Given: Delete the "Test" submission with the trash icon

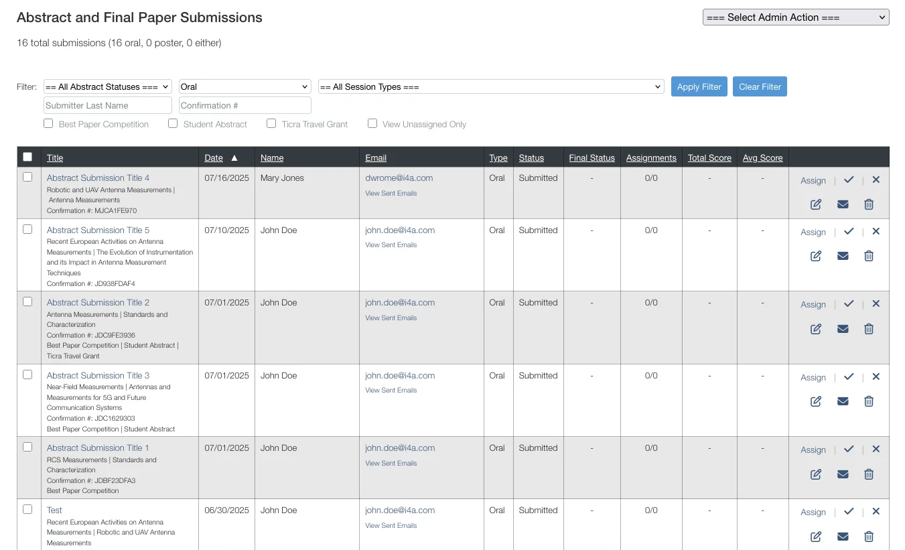Looking at the screenshot, I should (868, 537).
